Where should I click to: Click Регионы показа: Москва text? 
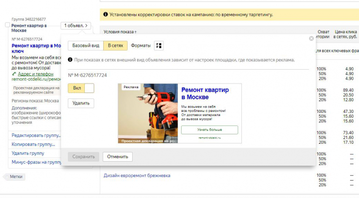[35, 100]
